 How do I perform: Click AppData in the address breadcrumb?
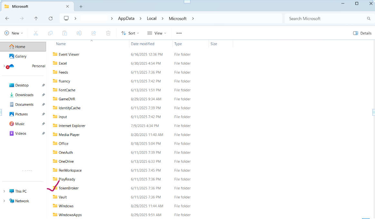coord(126,19)
